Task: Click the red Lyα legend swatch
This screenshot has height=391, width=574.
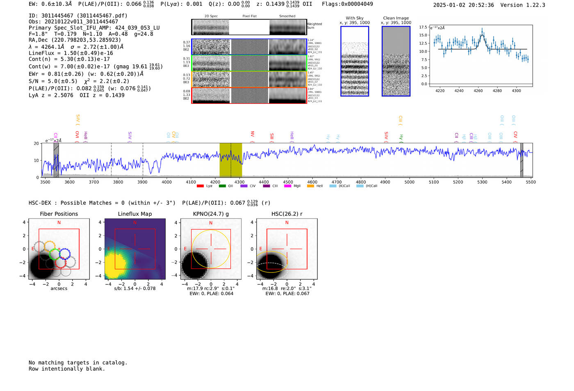Action: 200,186
